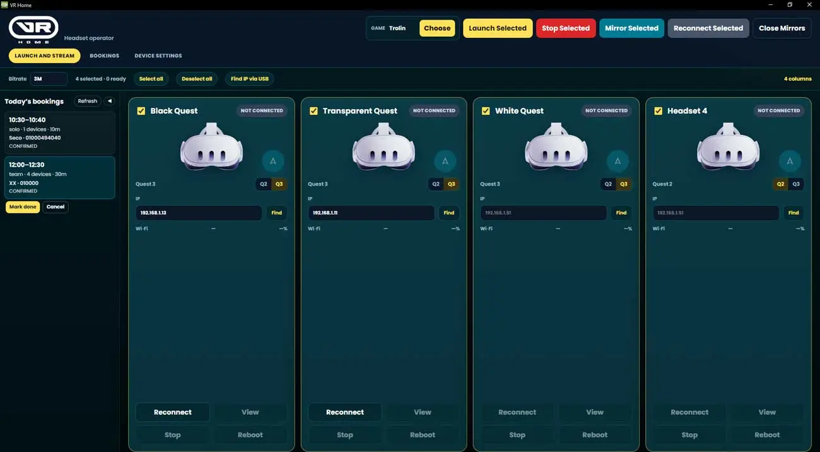Choose a game with the Choose button
The image size is (820, 452).
(x=437, y=28)
